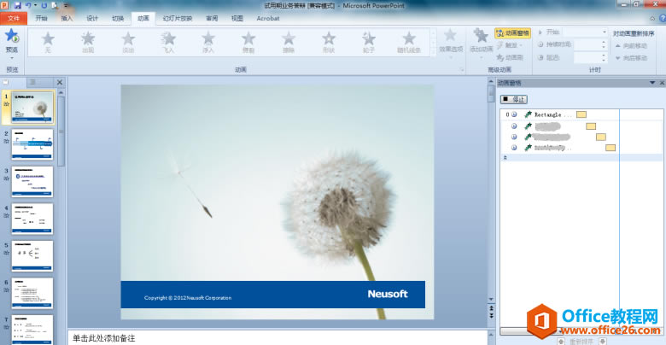Open the 视图 (View) tab
Image resolution: width=666 pixels, height=345 pixels.
click(237, 18)
